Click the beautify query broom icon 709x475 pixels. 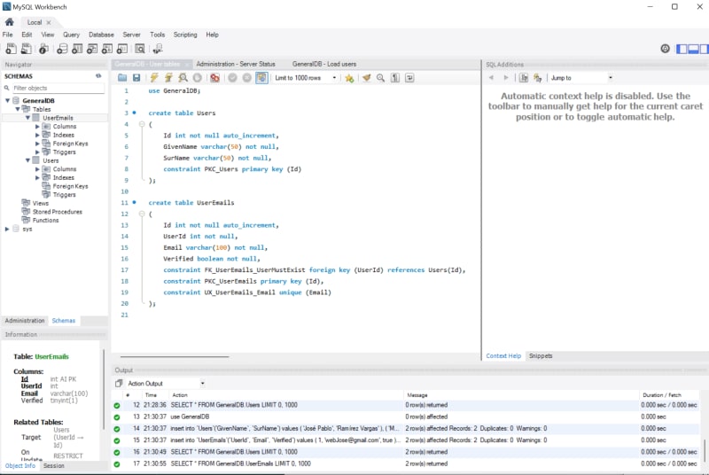(x=366, y=78)
